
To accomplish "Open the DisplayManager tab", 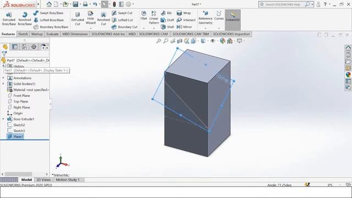I will point(43,47).
